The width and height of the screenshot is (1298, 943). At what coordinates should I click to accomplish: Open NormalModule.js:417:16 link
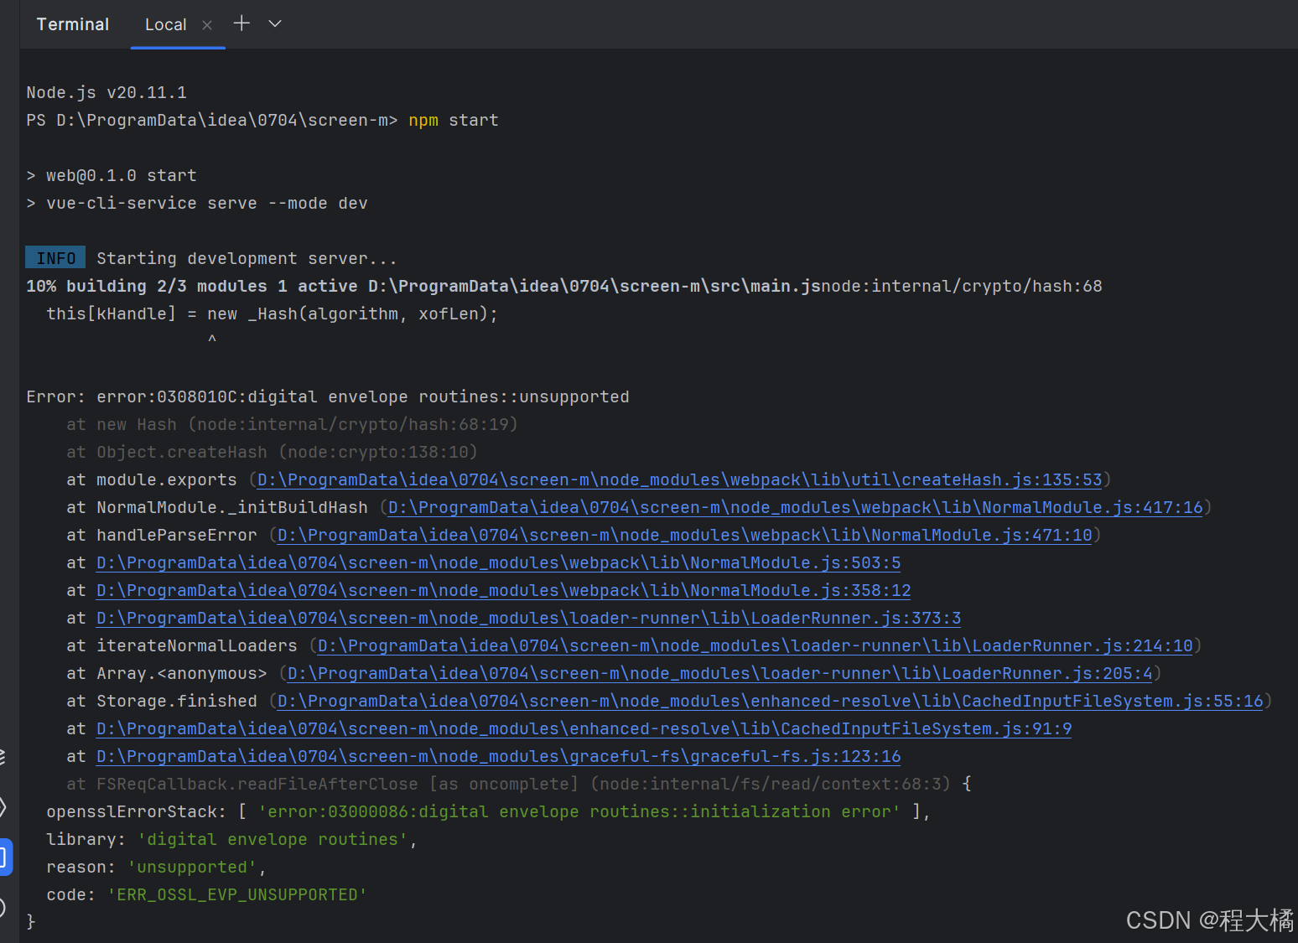click(792, 507)
